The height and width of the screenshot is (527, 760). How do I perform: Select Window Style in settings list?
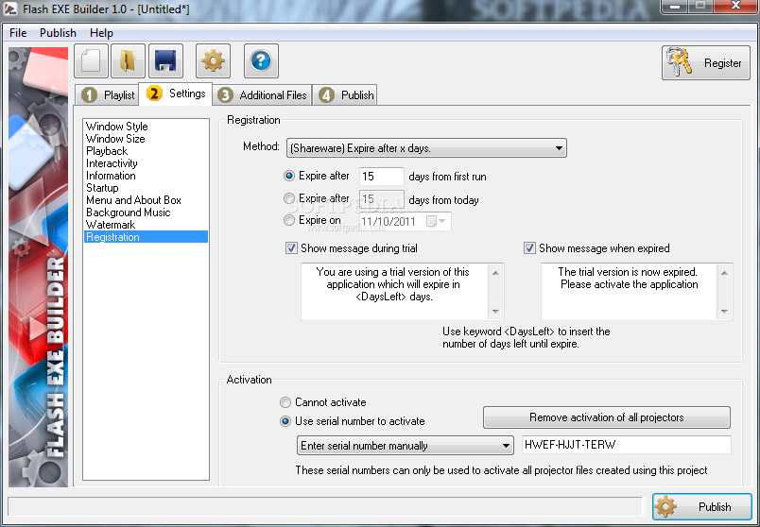point(117,127)
